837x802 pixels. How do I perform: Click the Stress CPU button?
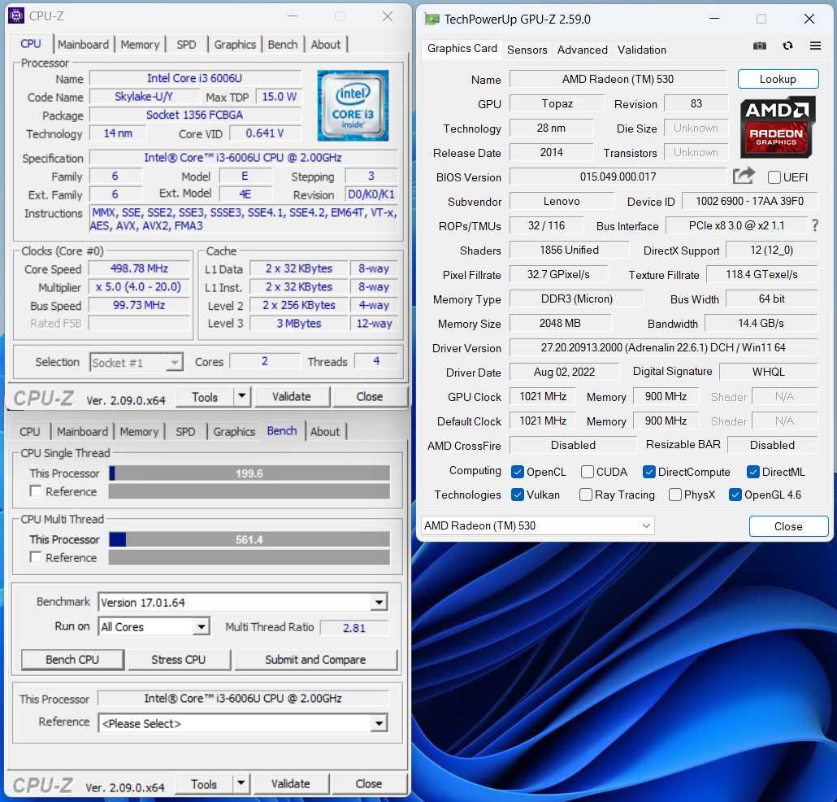tap(178, 660)
